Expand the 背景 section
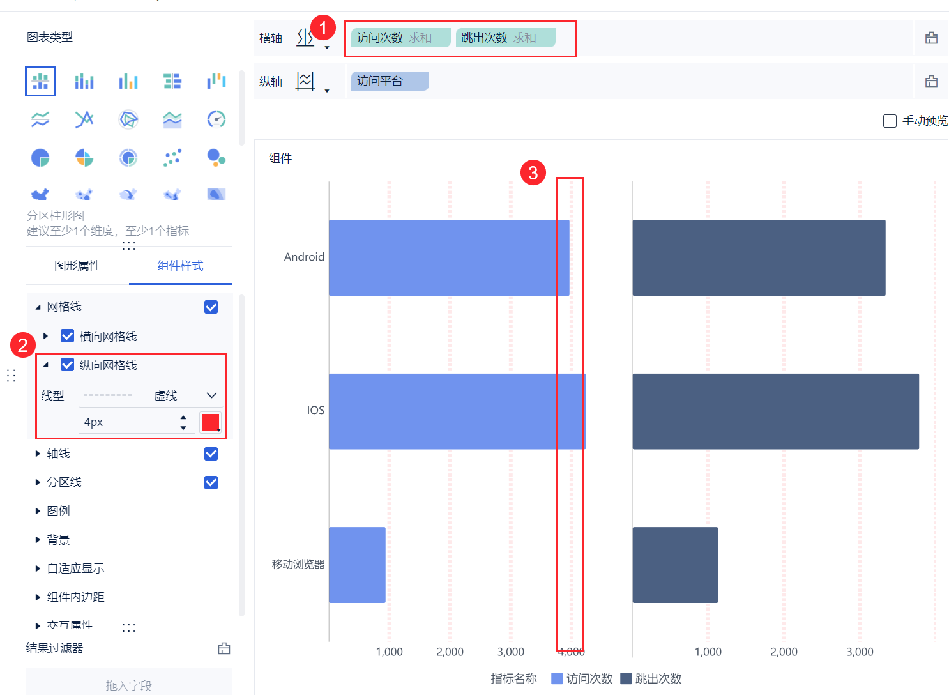 point(38,540)
